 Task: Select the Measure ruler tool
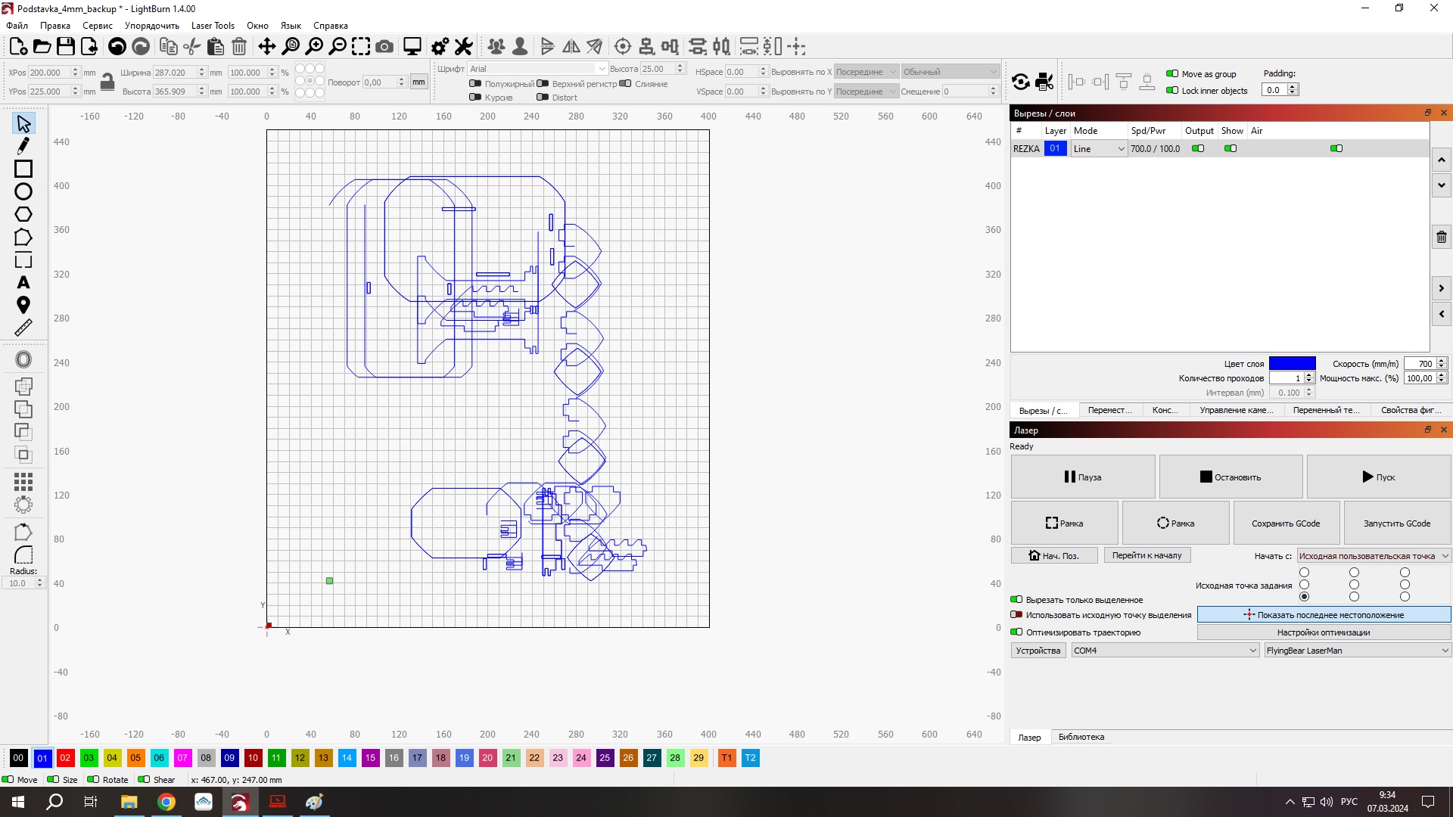pyautogui.click(x=23, y=328)
